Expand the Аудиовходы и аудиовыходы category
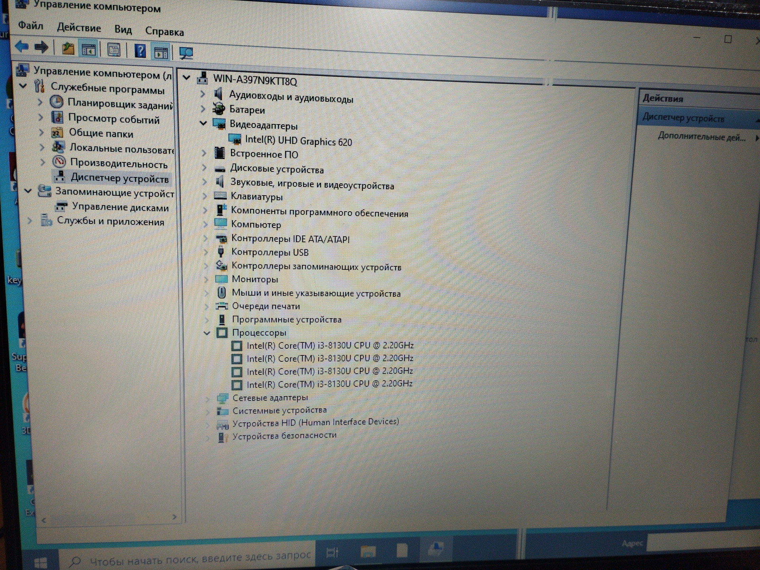This screenshot has height=570, width=760. [202, 94]
